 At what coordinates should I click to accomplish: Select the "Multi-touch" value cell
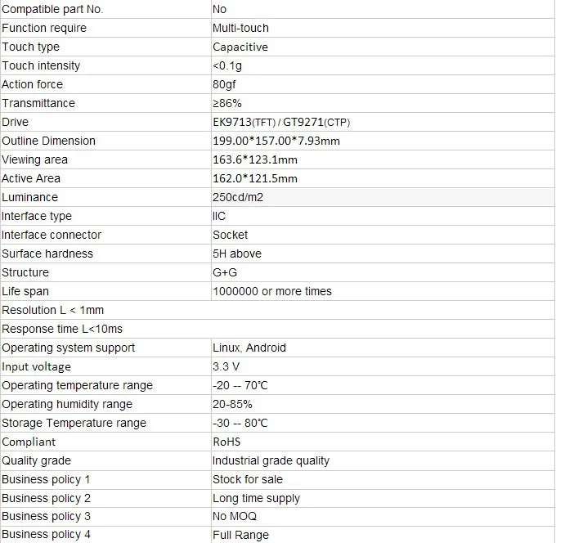[x=240, y=28]
